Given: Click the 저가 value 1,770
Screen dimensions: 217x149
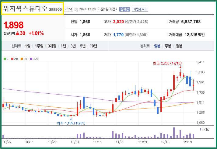Looking at the screenshot, I should tap(118, 35).
